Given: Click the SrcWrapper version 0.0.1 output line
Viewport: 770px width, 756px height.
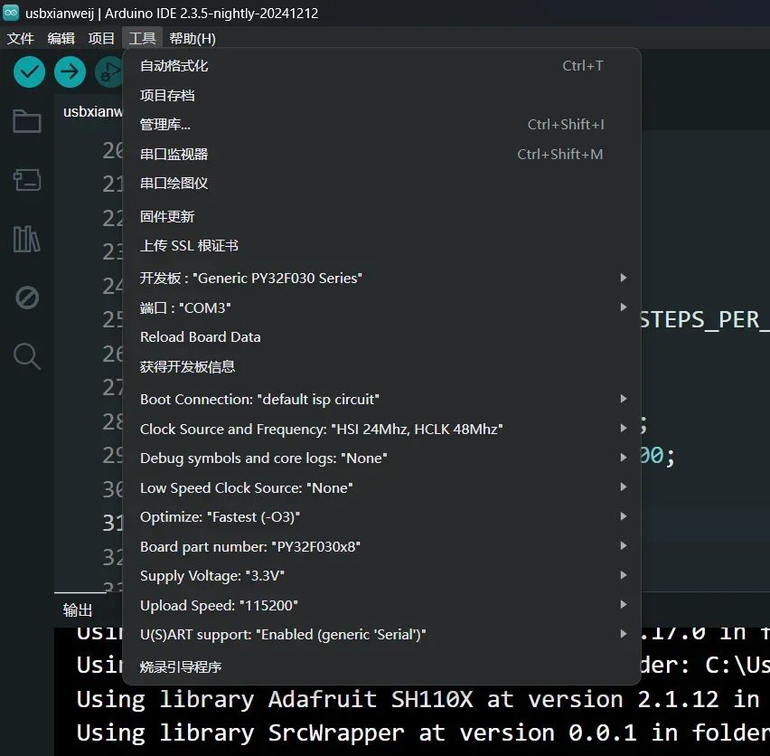Looking at the screenshot, I should 423,732.
